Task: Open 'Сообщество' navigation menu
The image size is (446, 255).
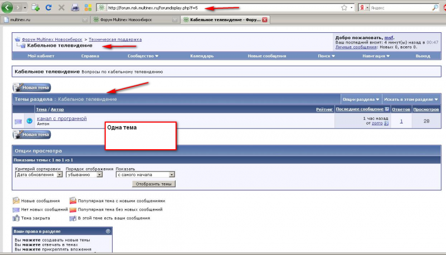Action: coord(143,56)
